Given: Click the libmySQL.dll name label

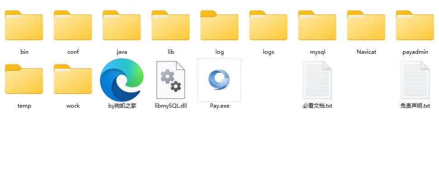Looking at the screenshot, I should [171, 106].
